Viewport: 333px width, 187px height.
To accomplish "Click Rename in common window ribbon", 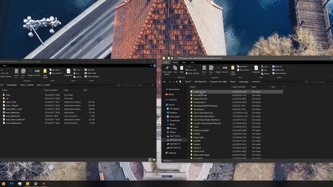I will pos(225,69).
